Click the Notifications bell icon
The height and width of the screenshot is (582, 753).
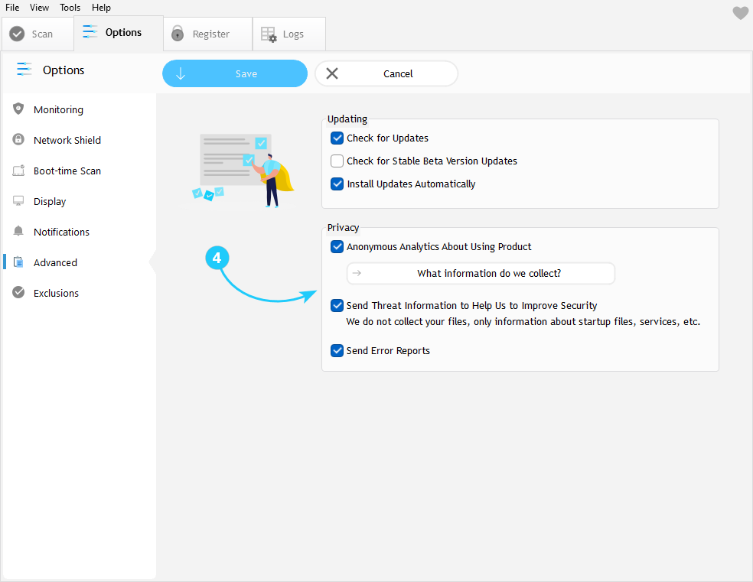(x=18, y=232)
